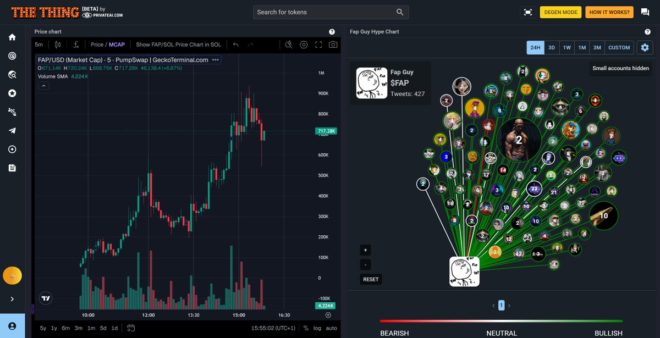Screen dimensions: 660x338
Task: Open chart settings hexagon icon
Action: click(304, 45)
